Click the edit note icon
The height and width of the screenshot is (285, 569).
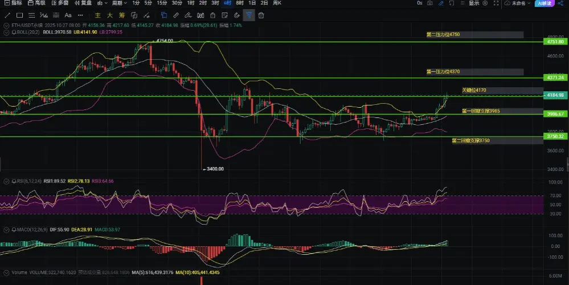click(224, 15)
